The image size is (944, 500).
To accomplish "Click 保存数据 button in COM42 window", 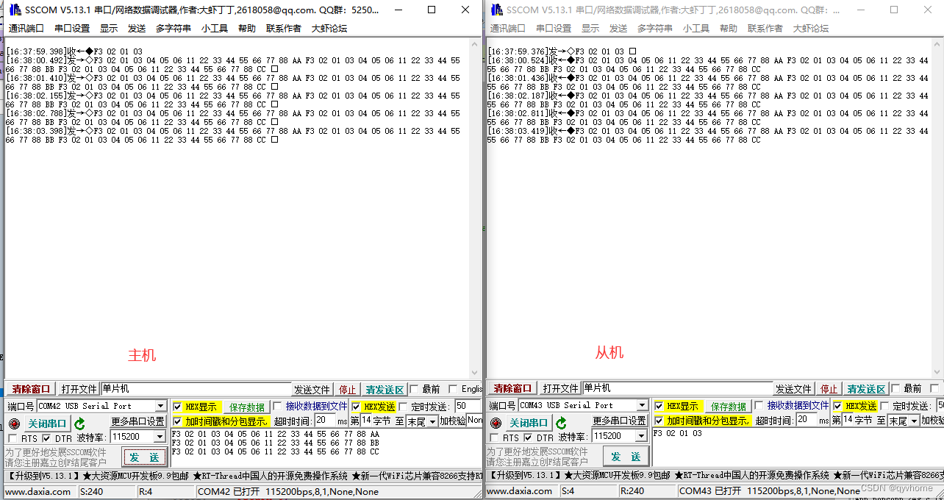I will (246, 407).
